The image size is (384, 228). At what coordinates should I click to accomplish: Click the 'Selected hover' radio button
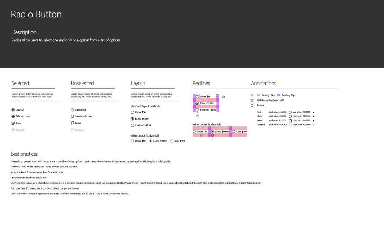click(x=13, y=116)
